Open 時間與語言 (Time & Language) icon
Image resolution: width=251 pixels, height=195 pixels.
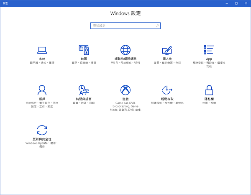coord(84,90)
